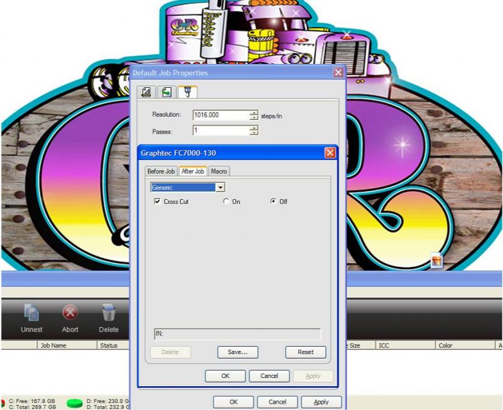The image size is (503, 410).
Task: Close the Graphtec FC7000-130 dialog
Action: coord(330,153)
